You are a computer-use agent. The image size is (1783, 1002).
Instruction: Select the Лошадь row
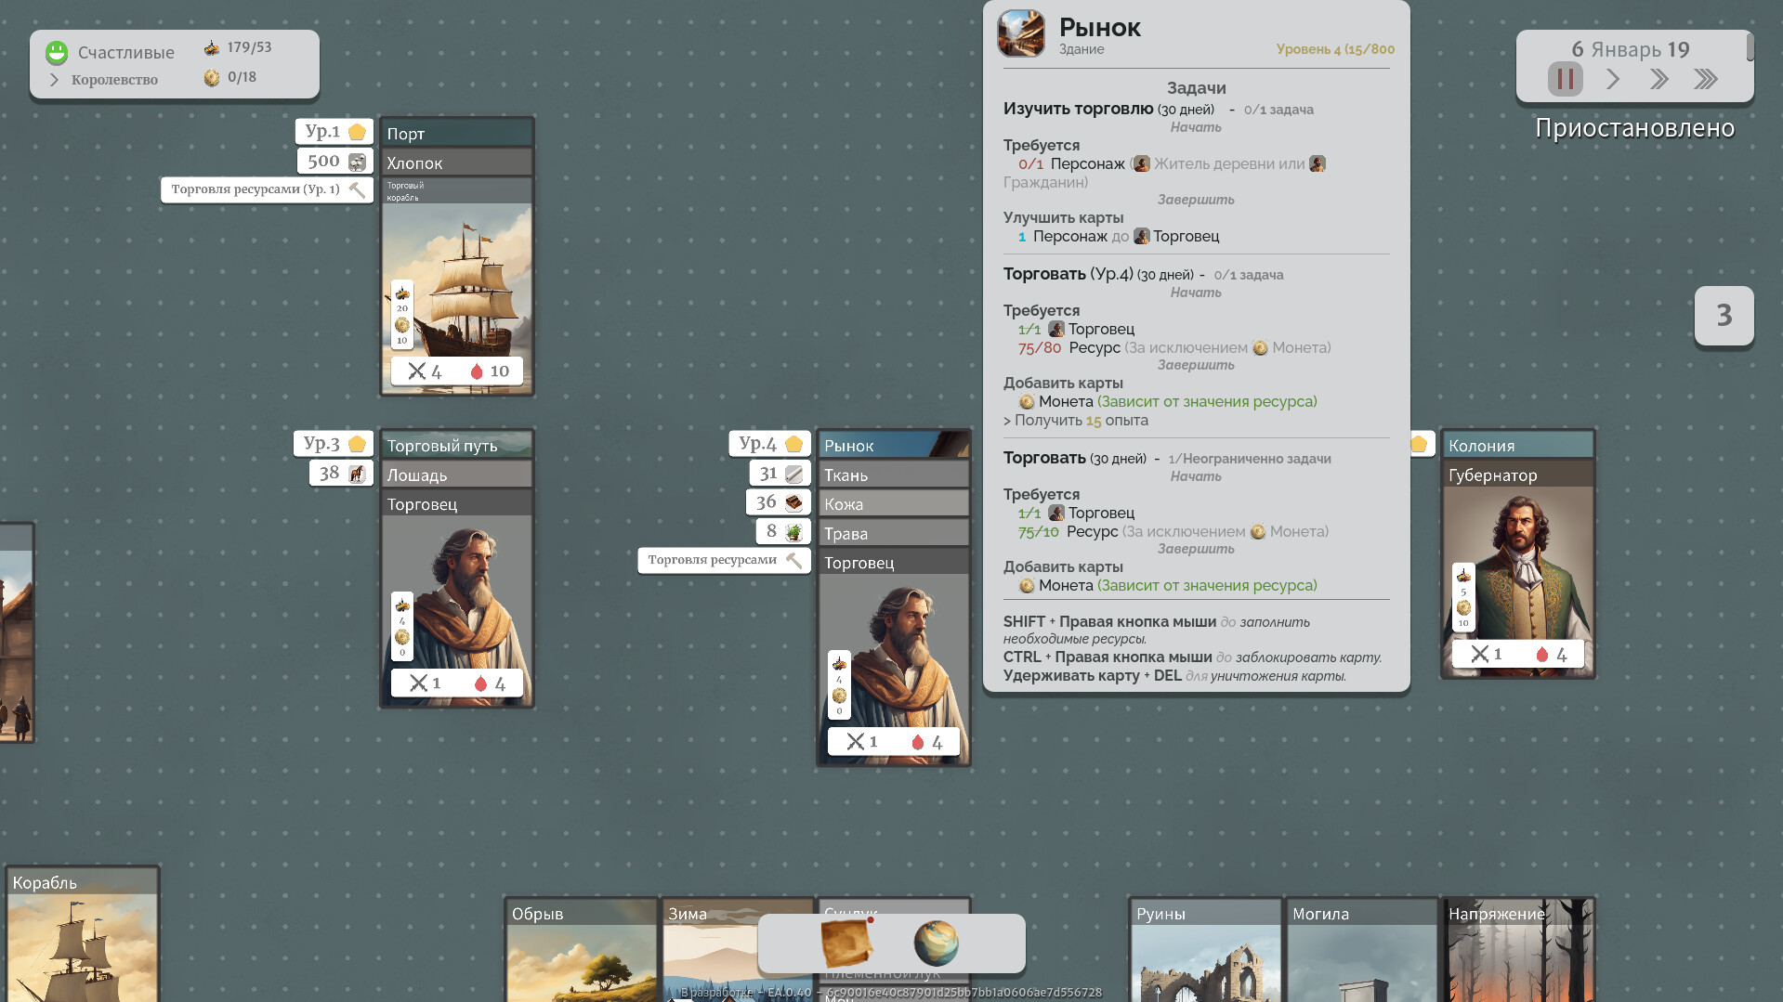pyautogui.click(x=456, y=475)
